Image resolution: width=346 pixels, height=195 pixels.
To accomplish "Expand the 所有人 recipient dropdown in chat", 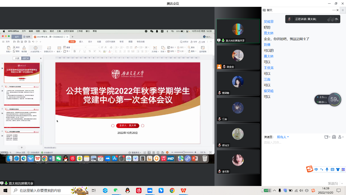I will click(x=283, y=137).
